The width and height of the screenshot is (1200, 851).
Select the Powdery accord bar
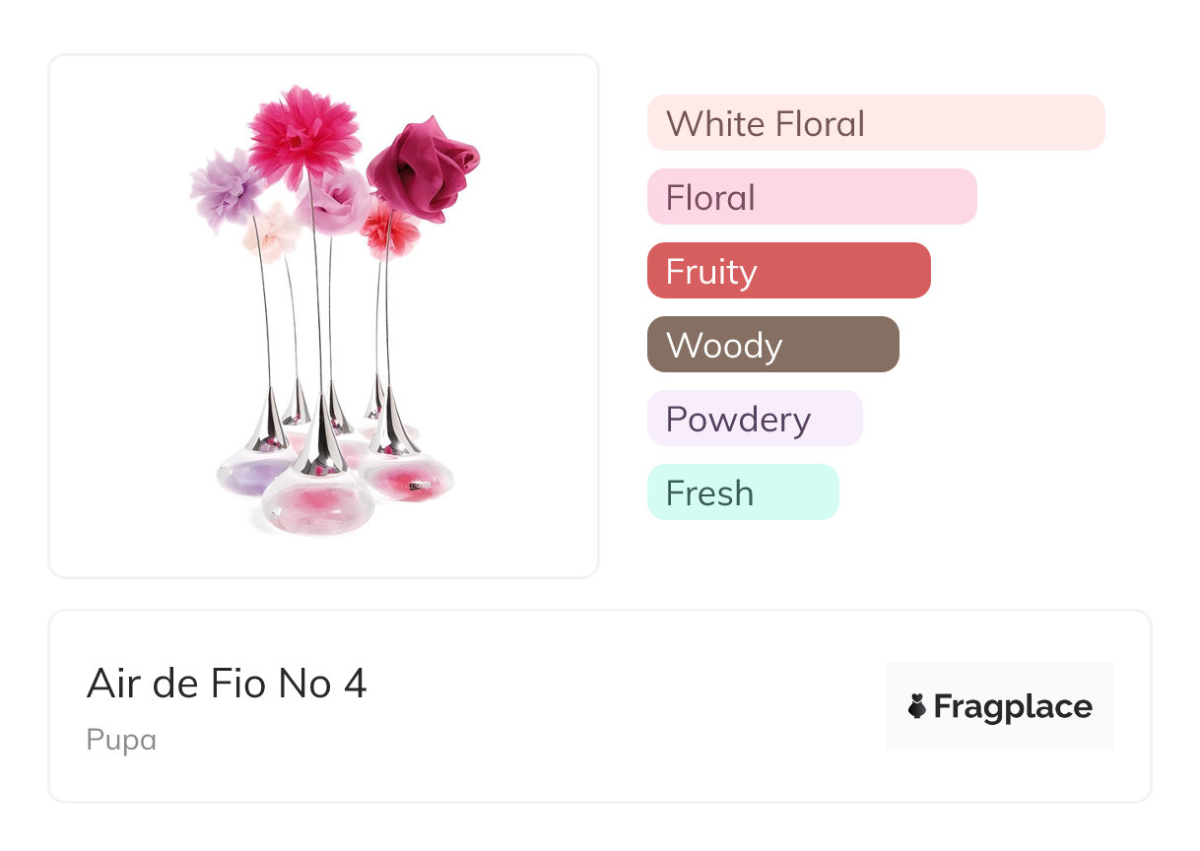(754, 419)
